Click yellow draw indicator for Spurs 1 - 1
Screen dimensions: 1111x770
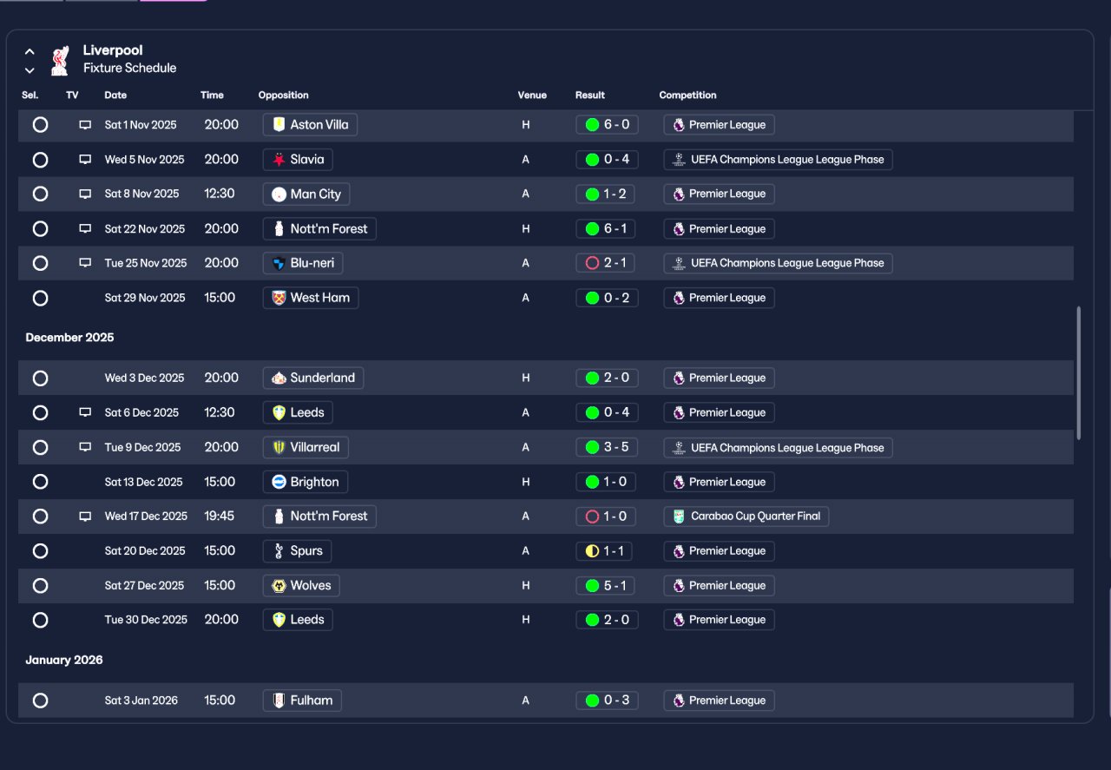click(x=592, y=551)
